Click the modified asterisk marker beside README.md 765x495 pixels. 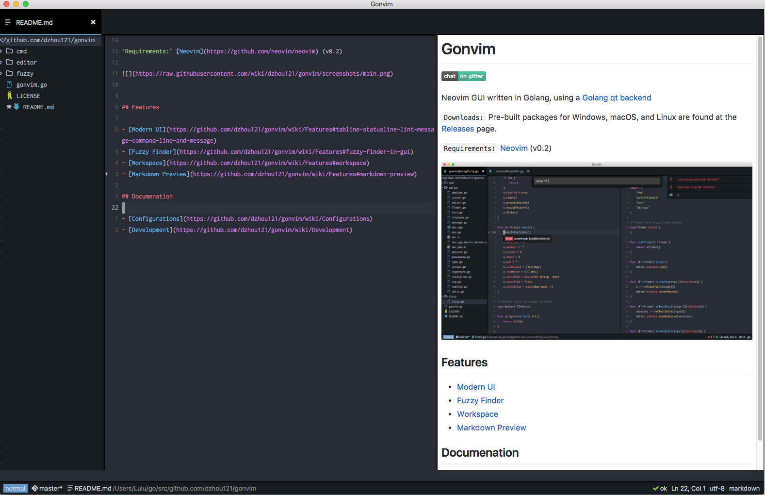click(x=9, y=107)
